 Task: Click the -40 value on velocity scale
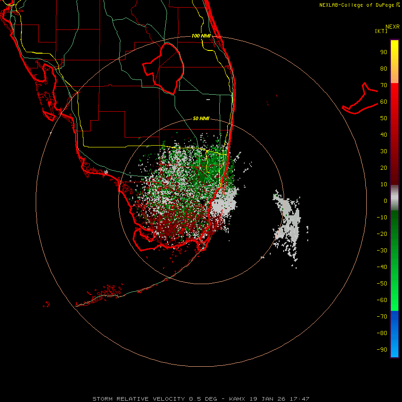coord(382,267)
